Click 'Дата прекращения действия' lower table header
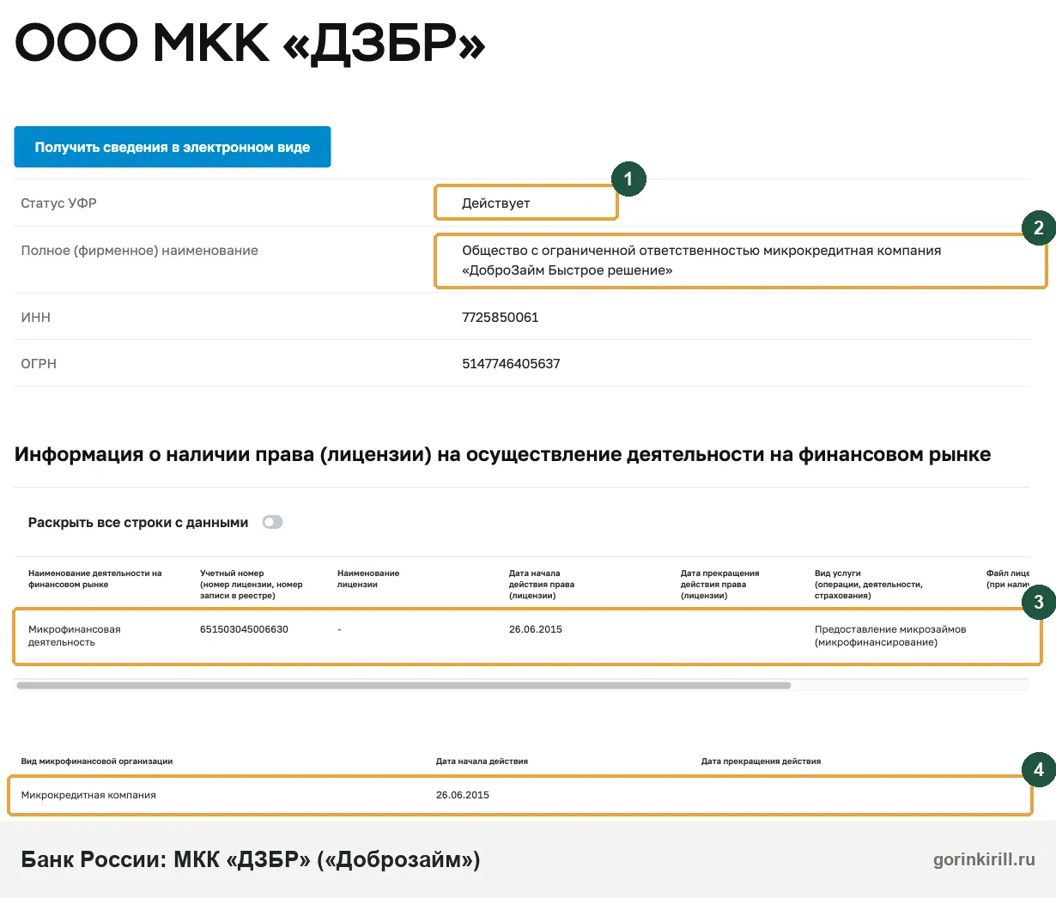 [x=761, y=761]
